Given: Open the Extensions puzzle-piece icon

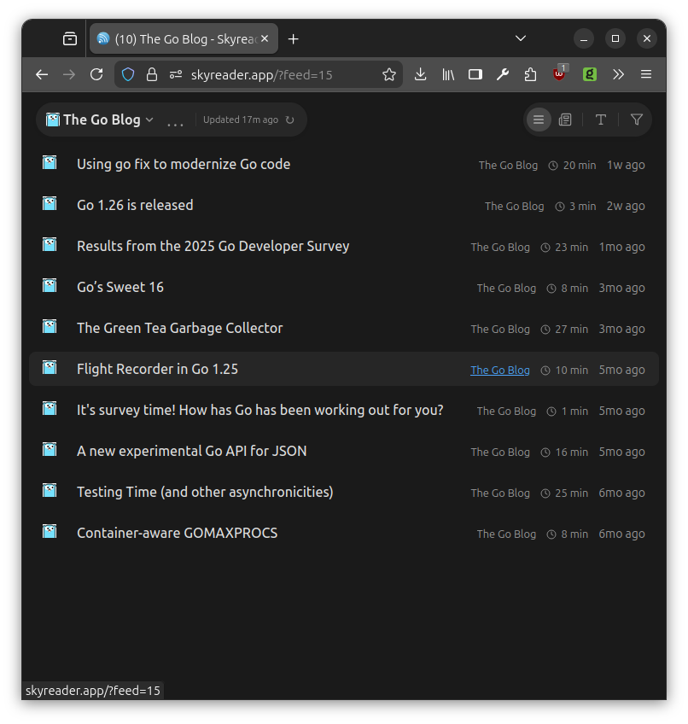Looking at the screenshot, I should [x=530, y=75].
